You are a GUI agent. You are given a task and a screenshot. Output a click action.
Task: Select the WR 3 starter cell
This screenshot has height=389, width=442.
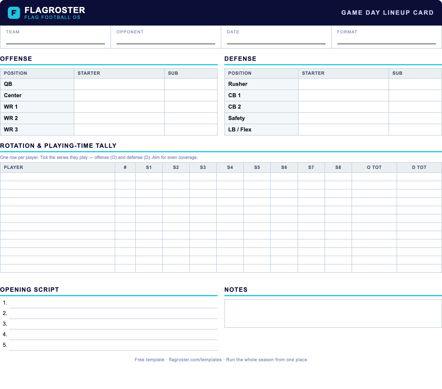[x=119, y=129]
